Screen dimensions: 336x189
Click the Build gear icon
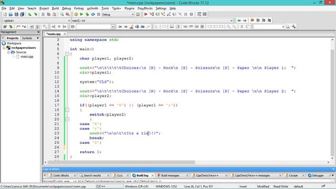click(76, 14)
